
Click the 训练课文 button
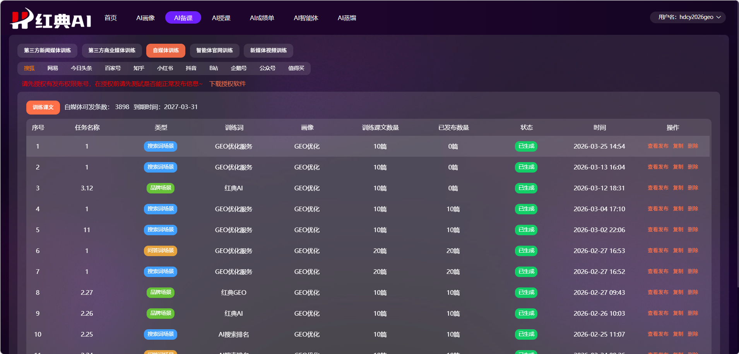pos(43,108)
